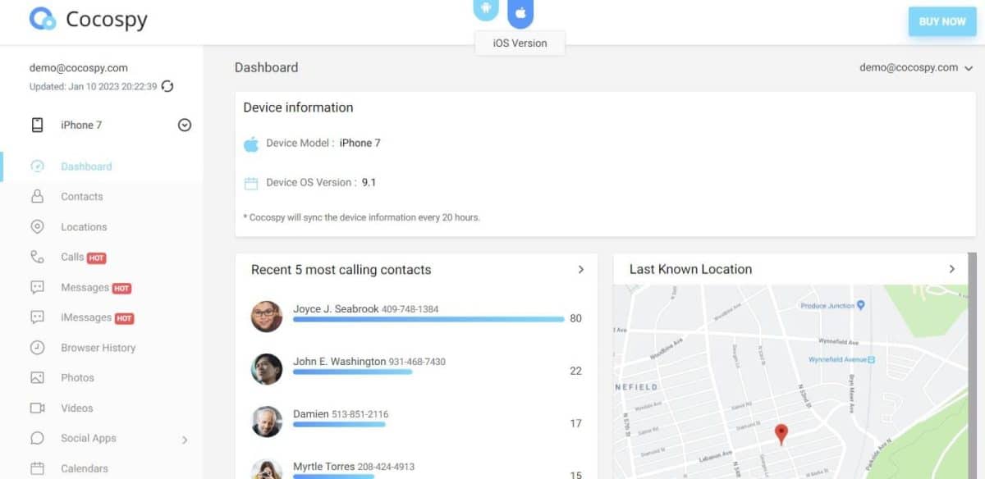
Task: Open the Photos panel
Action: (78, 377)
